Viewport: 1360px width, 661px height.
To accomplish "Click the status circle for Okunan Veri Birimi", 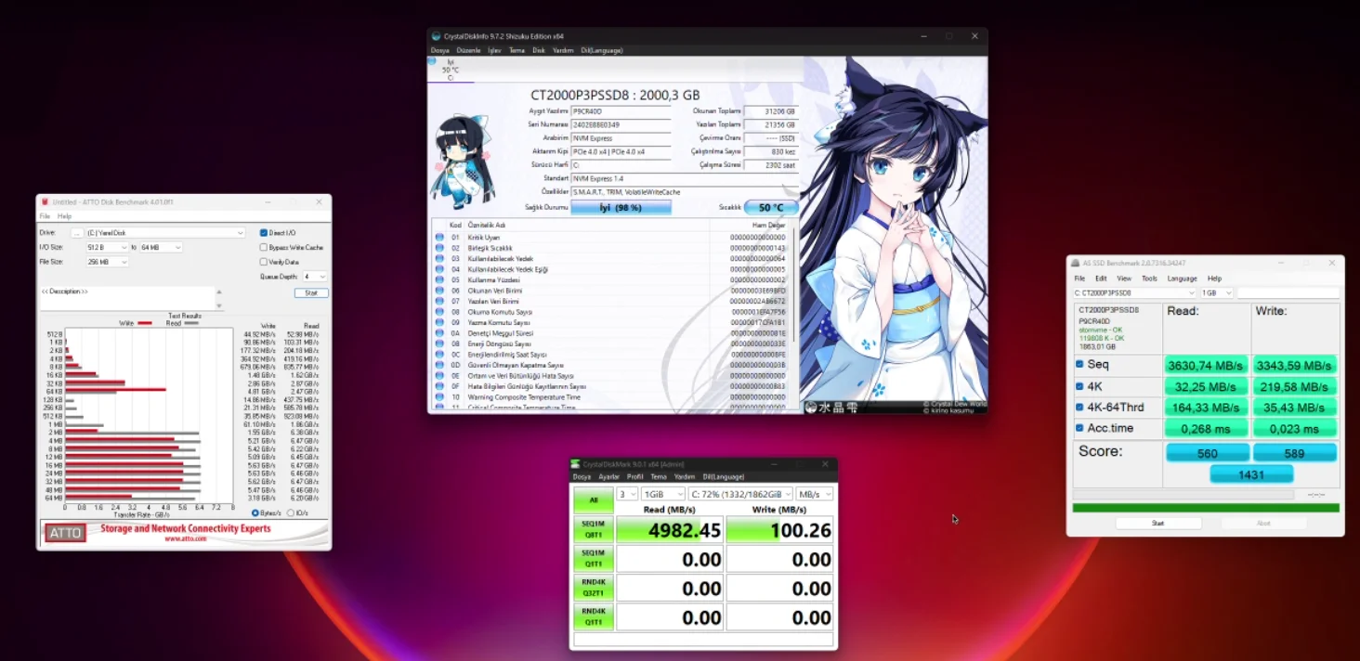I will 439,291.
